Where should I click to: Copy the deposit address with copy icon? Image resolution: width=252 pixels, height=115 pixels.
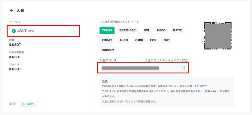tap(183, 68)
